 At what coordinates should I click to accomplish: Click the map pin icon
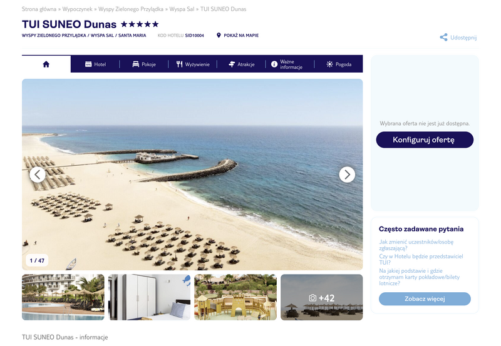click(219, 35)
